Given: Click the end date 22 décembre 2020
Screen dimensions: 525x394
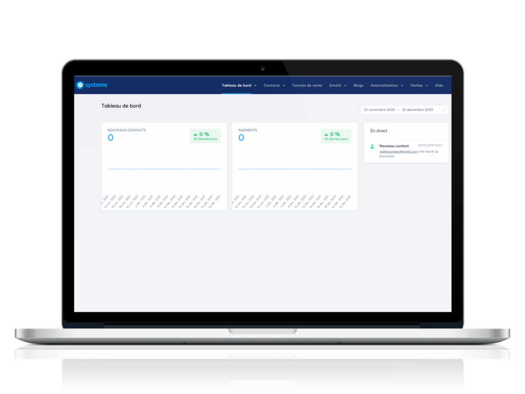Looking at the screenshot, I should point(417,110).
